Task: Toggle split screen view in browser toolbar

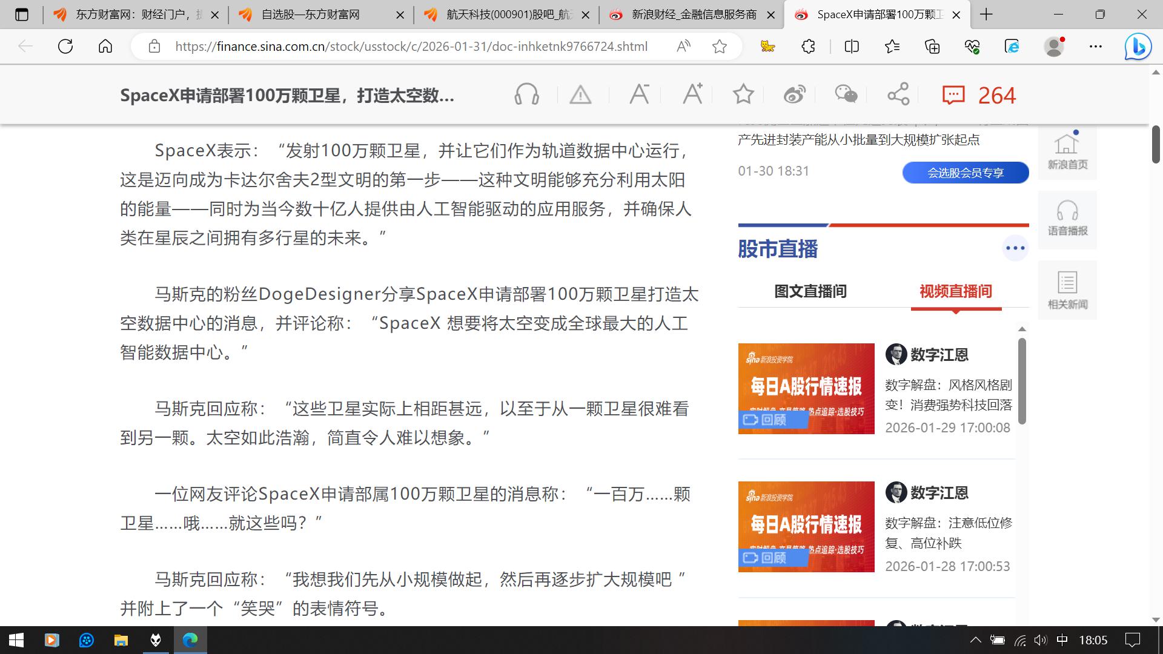Action: pos(851,47)
